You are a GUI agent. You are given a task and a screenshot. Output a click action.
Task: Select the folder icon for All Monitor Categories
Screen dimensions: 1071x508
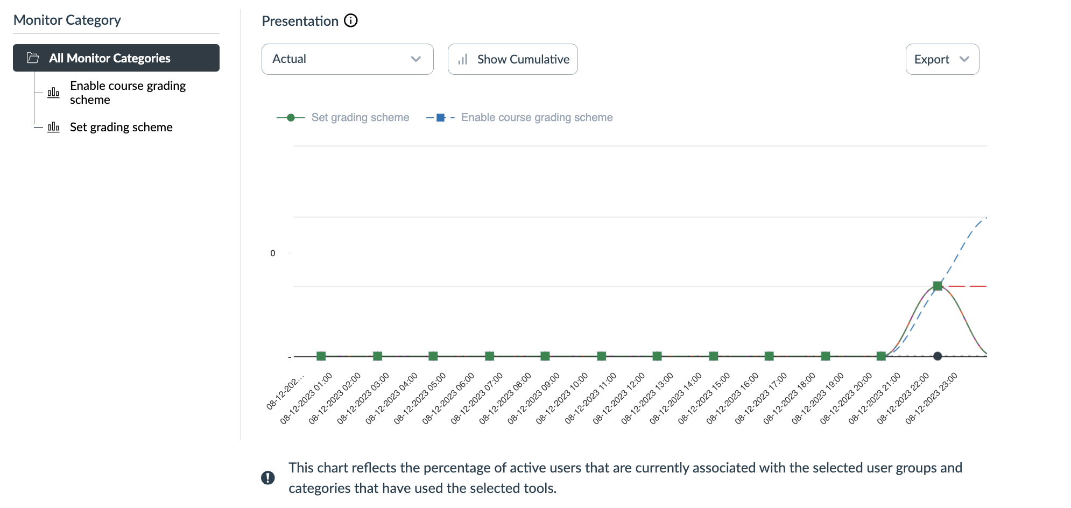click(x=32, y=58)
